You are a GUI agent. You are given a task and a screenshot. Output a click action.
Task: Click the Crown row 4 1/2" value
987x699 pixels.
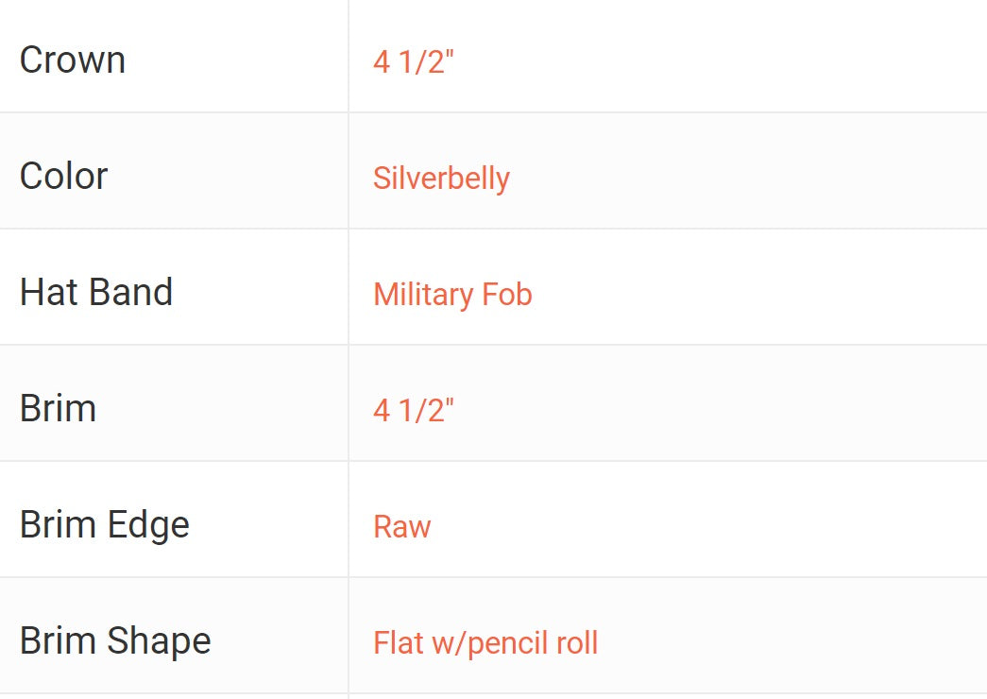click(414, 62)
